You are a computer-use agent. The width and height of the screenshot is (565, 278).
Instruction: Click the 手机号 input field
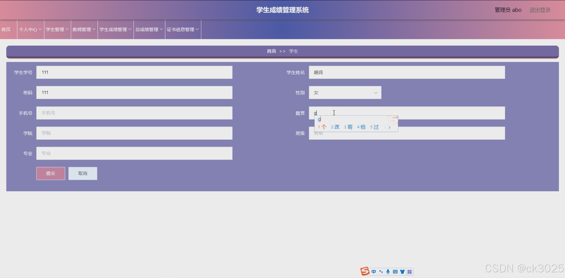(134, 113)
